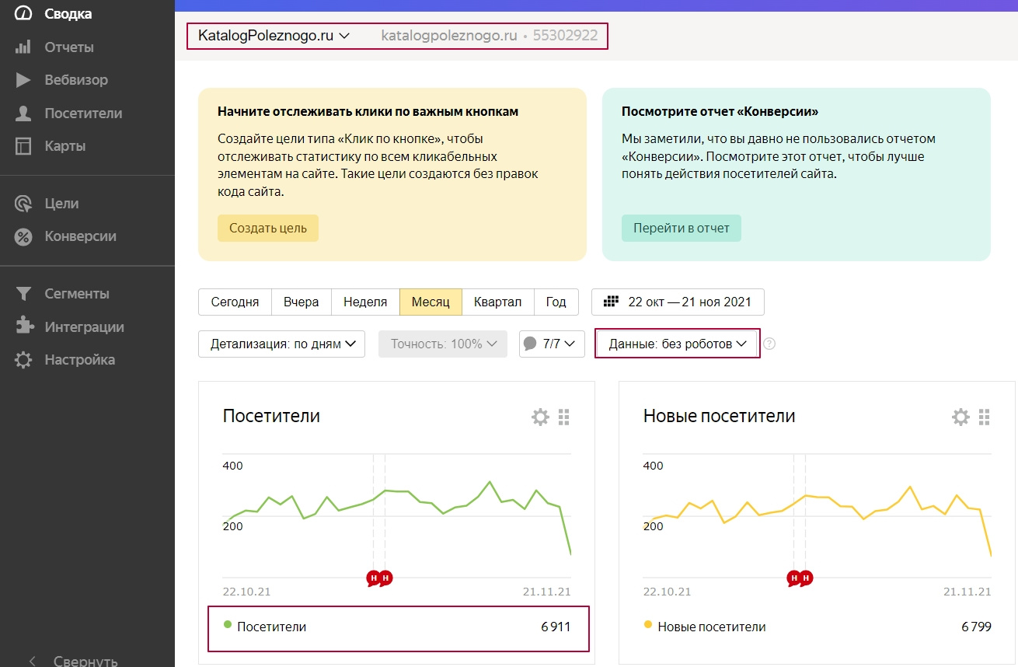Viewport: 1018px width, 667px height.
Task: Open the Reports bar chart icon
Action: click(23, 47)
